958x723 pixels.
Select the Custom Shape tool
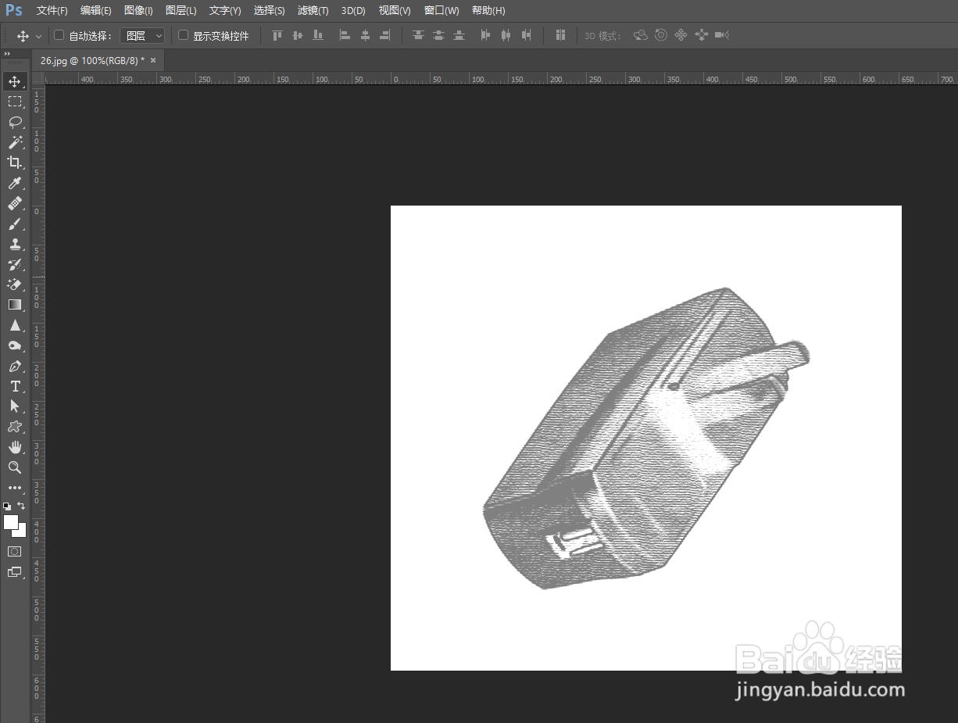coord(15,427)
